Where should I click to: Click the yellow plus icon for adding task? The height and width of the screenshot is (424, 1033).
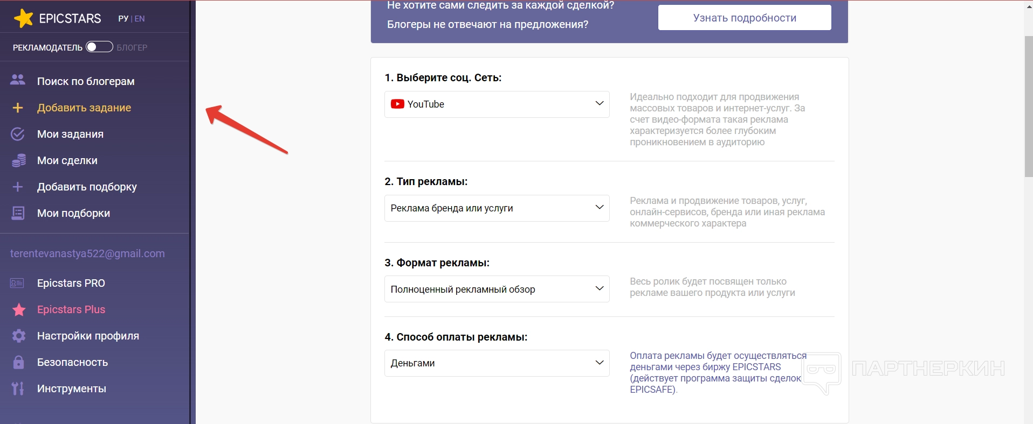click(x=18, y=108)
